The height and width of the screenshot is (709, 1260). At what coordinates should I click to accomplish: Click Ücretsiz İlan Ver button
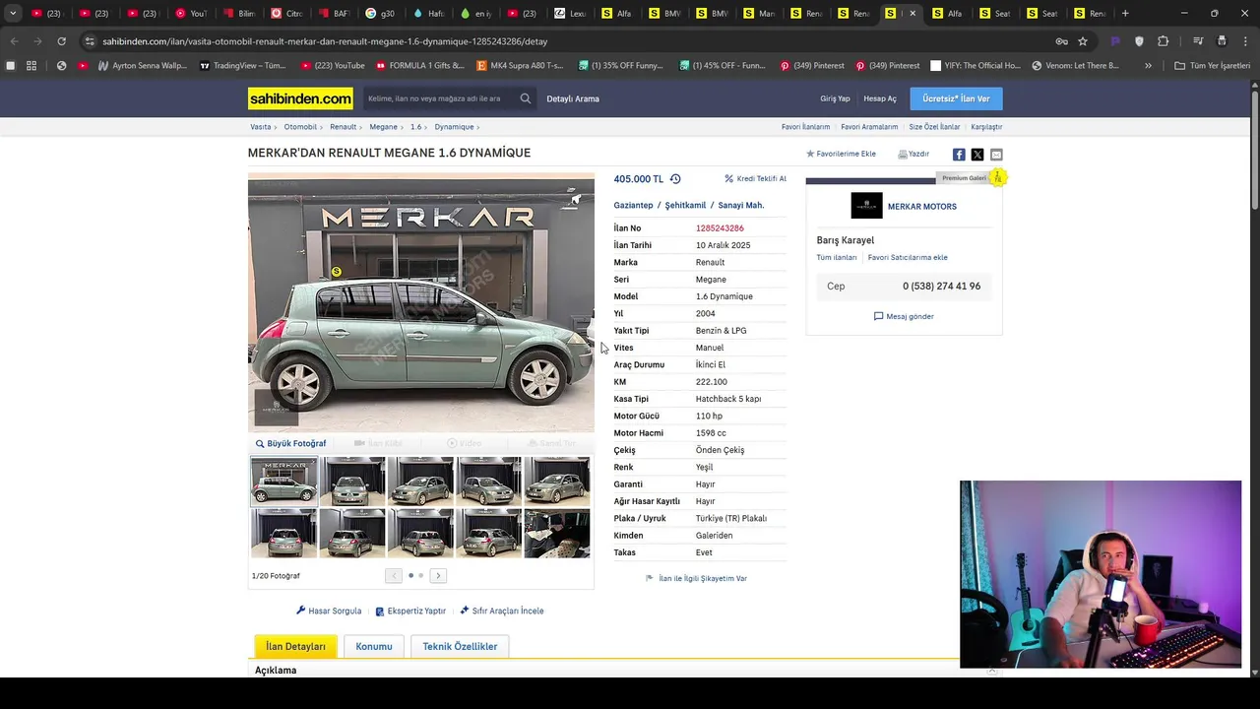click(956, 98)
